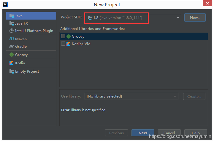Open the Use library dropdown

tap(131, 96)
